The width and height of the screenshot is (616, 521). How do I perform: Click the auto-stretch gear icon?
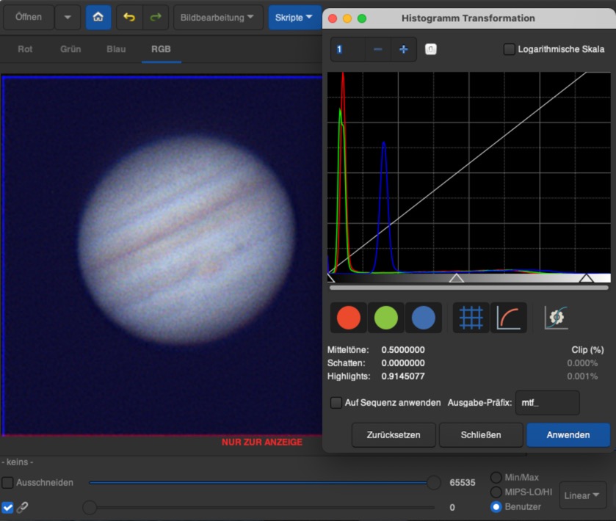pos(556,318)
